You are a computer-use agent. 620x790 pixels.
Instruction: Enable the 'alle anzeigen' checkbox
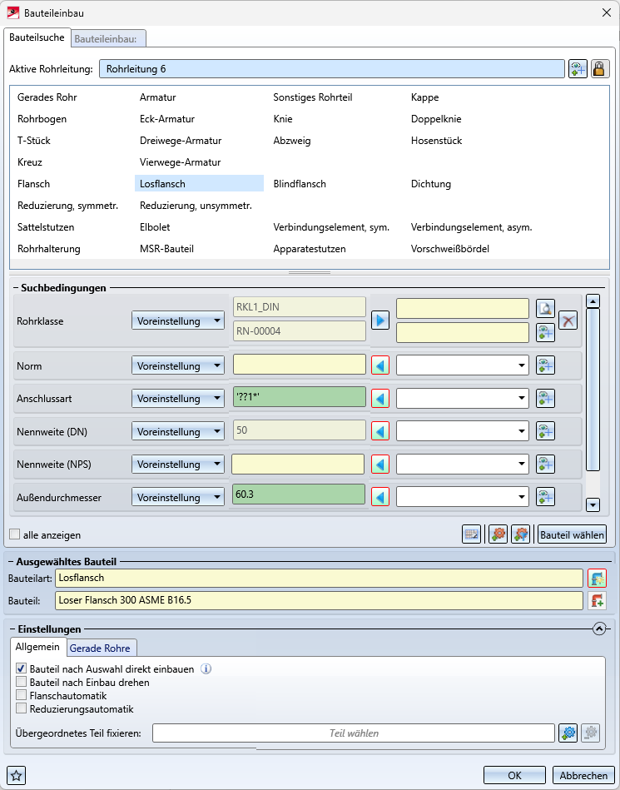[15, 534]
